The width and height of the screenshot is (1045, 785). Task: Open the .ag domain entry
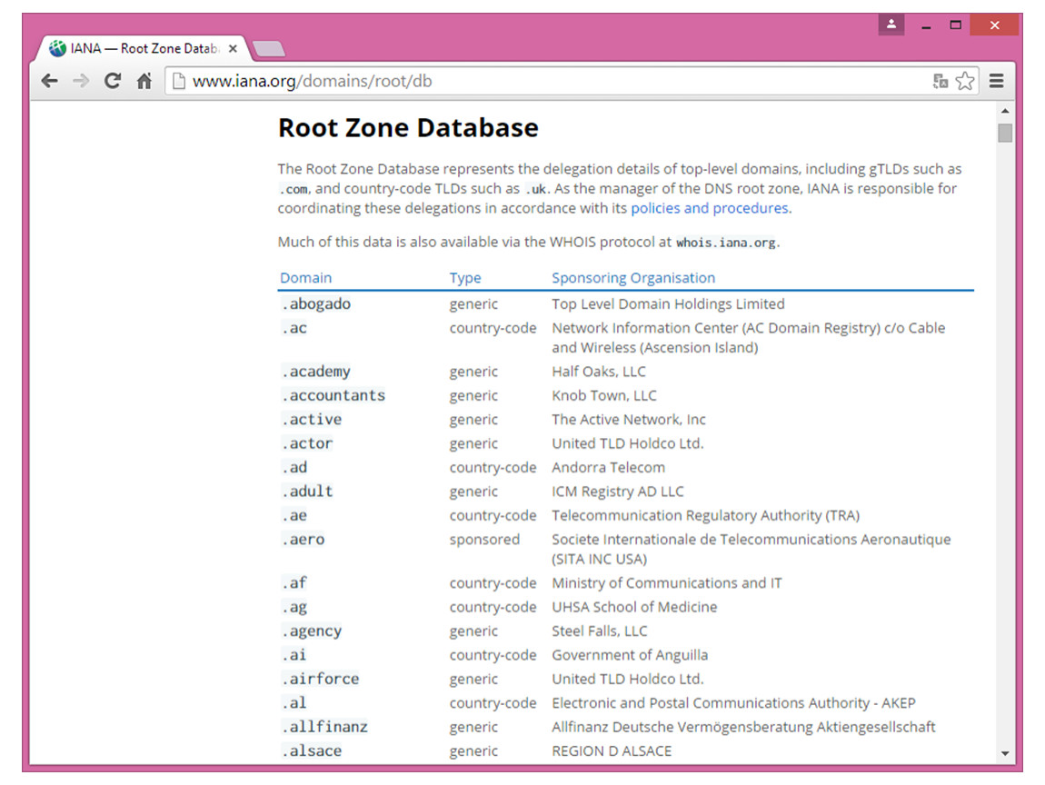click(x=294, y=607)
